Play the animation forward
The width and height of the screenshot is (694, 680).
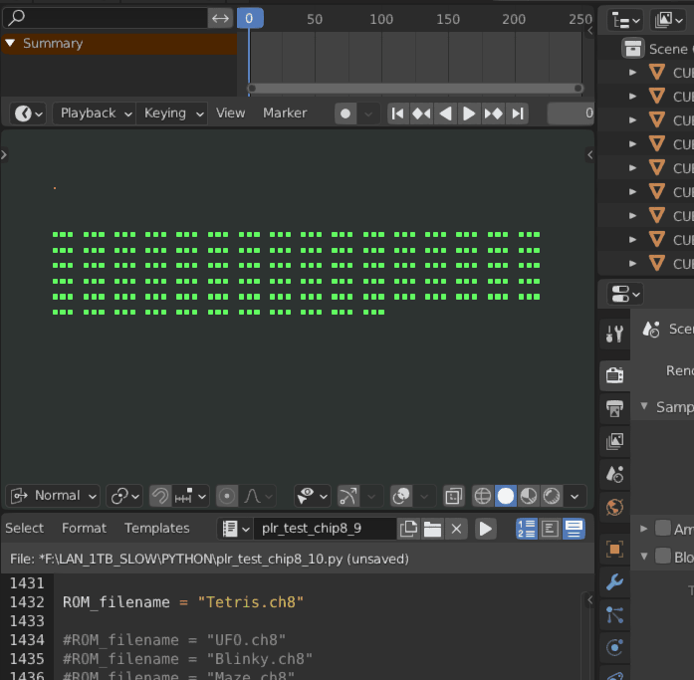click(469, 113)
